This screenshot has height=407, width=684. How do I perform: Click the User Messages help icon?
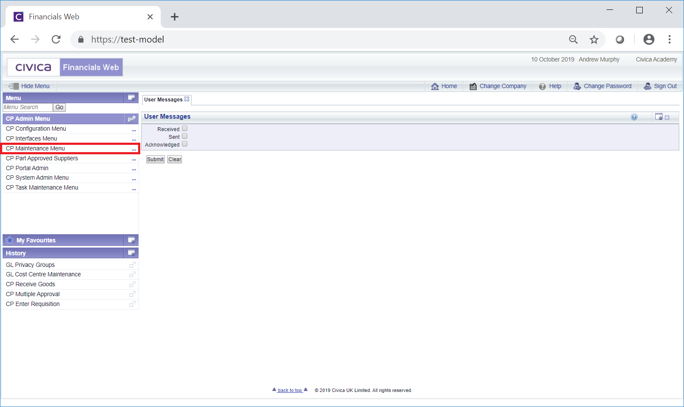coord(634,117)
